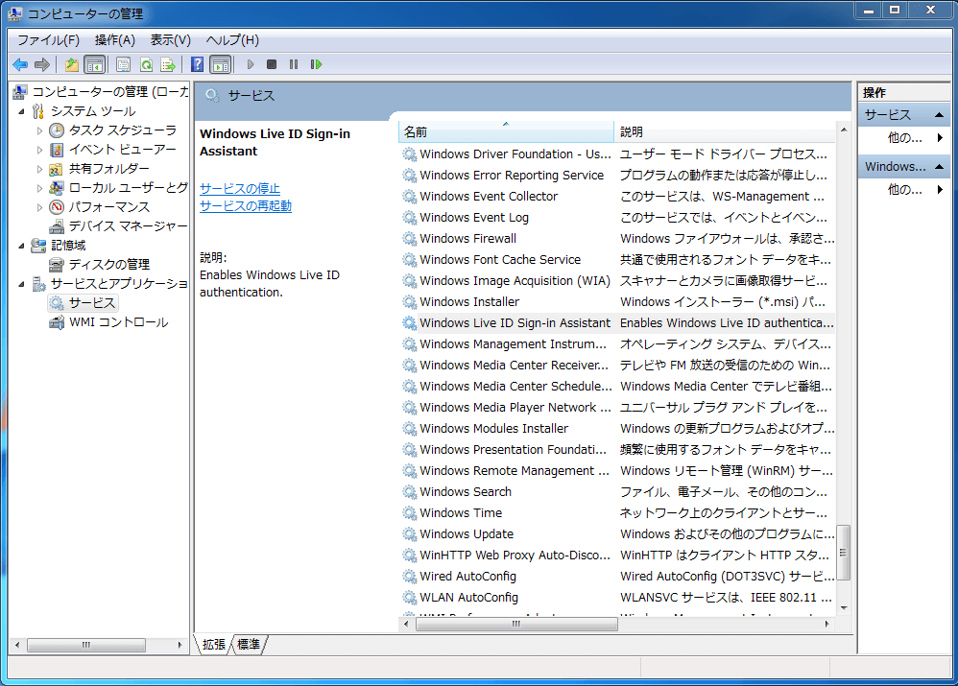Click the Restart Service toolbar icon
This screenshot has height=686, width=958.
[316, 64]
